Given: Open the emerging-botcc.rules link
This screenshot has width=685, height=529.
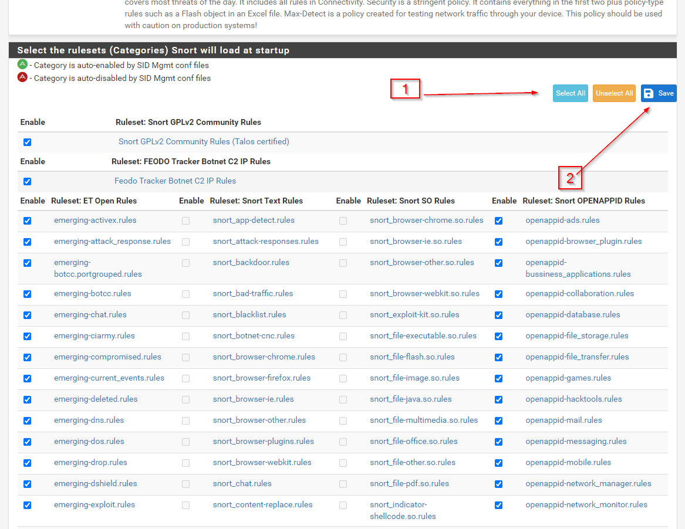Looking at the screenshot, I should click(92, 293).
